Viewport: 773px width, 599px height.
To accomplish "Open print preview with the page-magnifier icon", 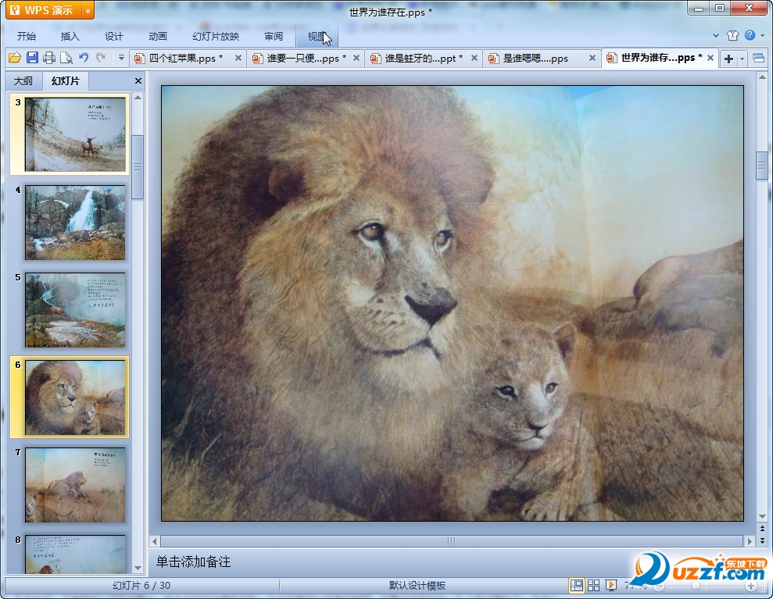I will [66, 58].
